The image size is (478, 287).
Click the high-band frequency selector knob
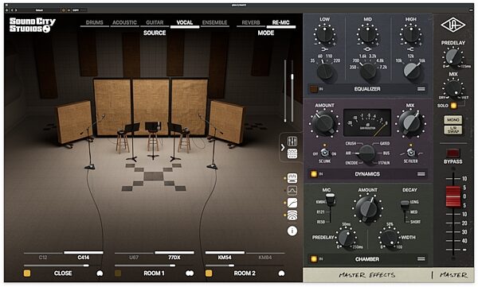[x=412, y=71]
